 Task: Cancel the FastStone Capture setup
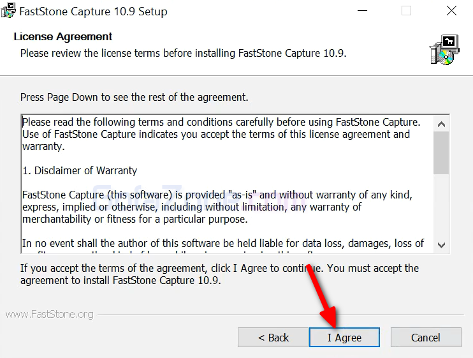[x=425, y=338]
